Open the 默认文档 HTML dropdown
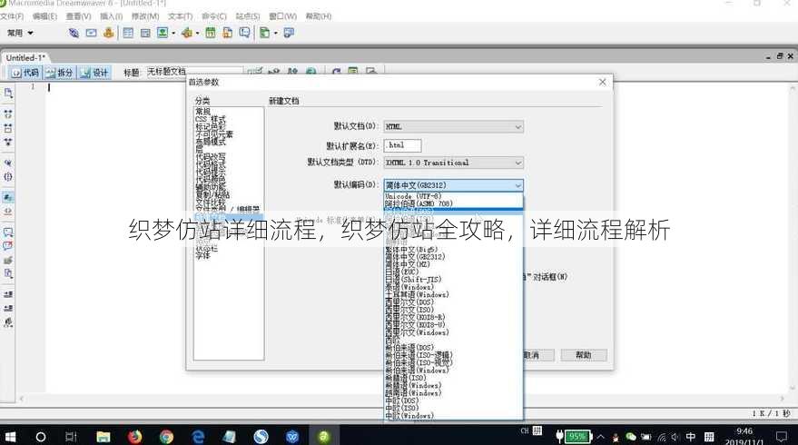The width and height of the screenshot is (798, 445). pyautogui.click(x=453, y=127)
